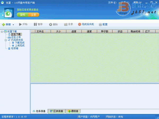159x119 pixels.
Task: Click the 区块信息 colored blocks icon
Action: 51,111
